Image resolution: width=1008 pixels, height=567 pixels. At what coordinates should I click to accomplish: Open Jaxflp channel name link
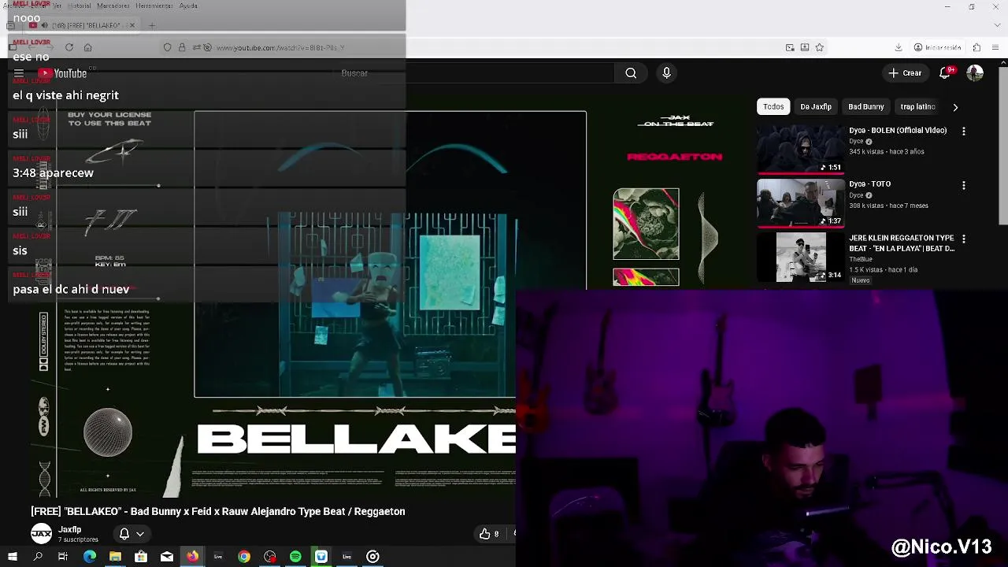point(69,529)
